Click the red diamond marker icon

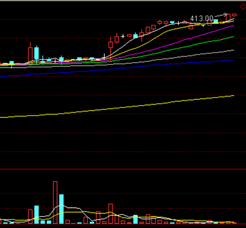click(243, 7)
